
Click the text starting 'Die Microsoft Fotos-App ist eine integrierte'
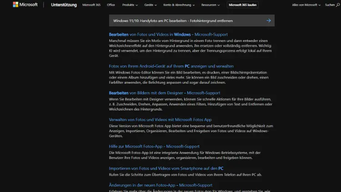[185, 155]
